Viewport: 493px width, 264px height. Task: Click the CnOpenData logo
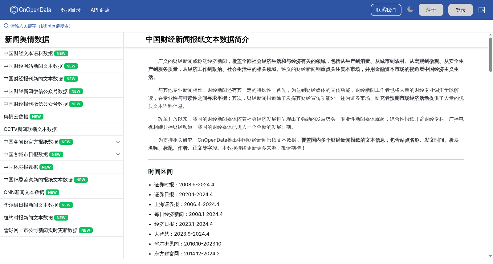tap(31, 10)
